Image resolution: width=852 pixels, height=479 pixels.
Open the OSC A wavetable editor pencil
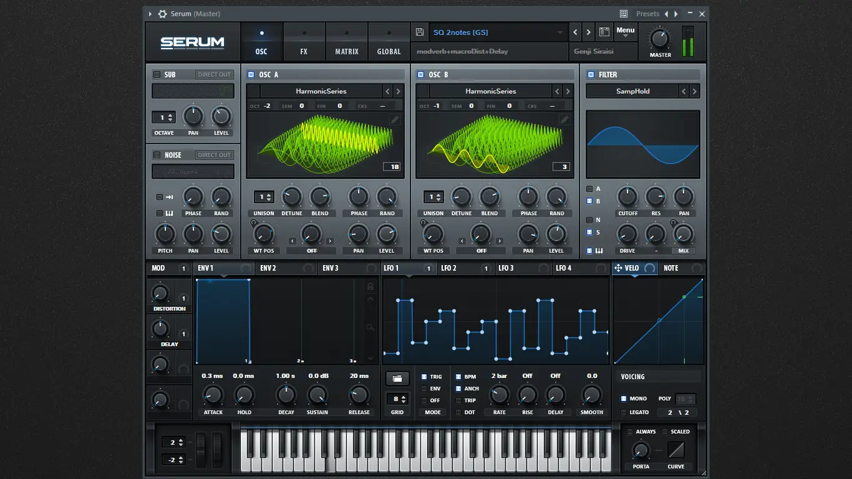(x=395, y=120)
